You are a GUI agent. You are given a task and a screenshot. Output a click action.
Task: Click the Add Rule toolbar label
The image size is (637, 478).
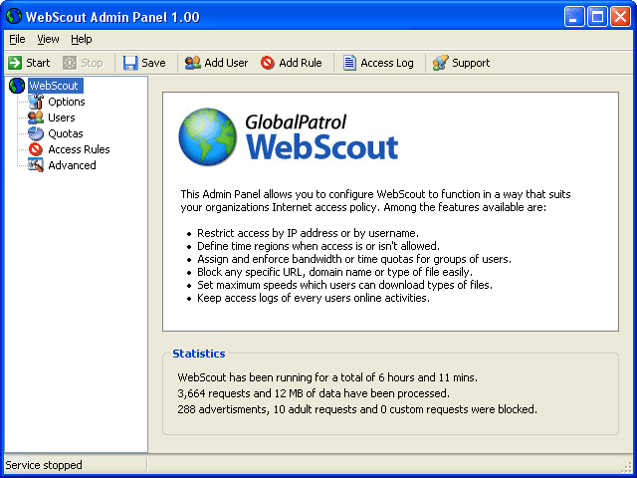click(x=301, y=63)
